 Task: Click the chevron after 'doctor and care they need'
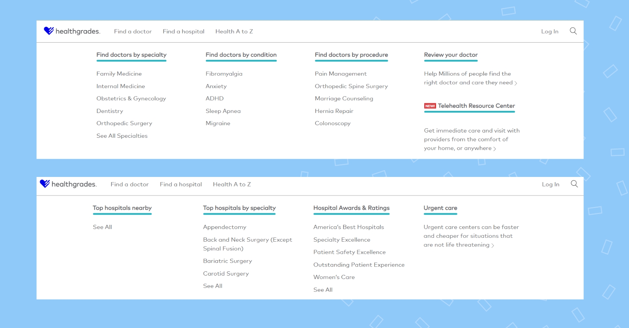click(516, 83)
